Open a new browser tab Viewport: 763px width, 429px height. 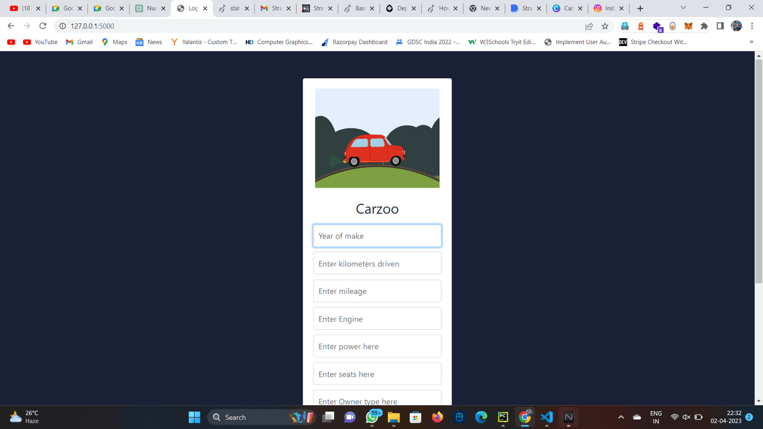(x=640, y=8)
